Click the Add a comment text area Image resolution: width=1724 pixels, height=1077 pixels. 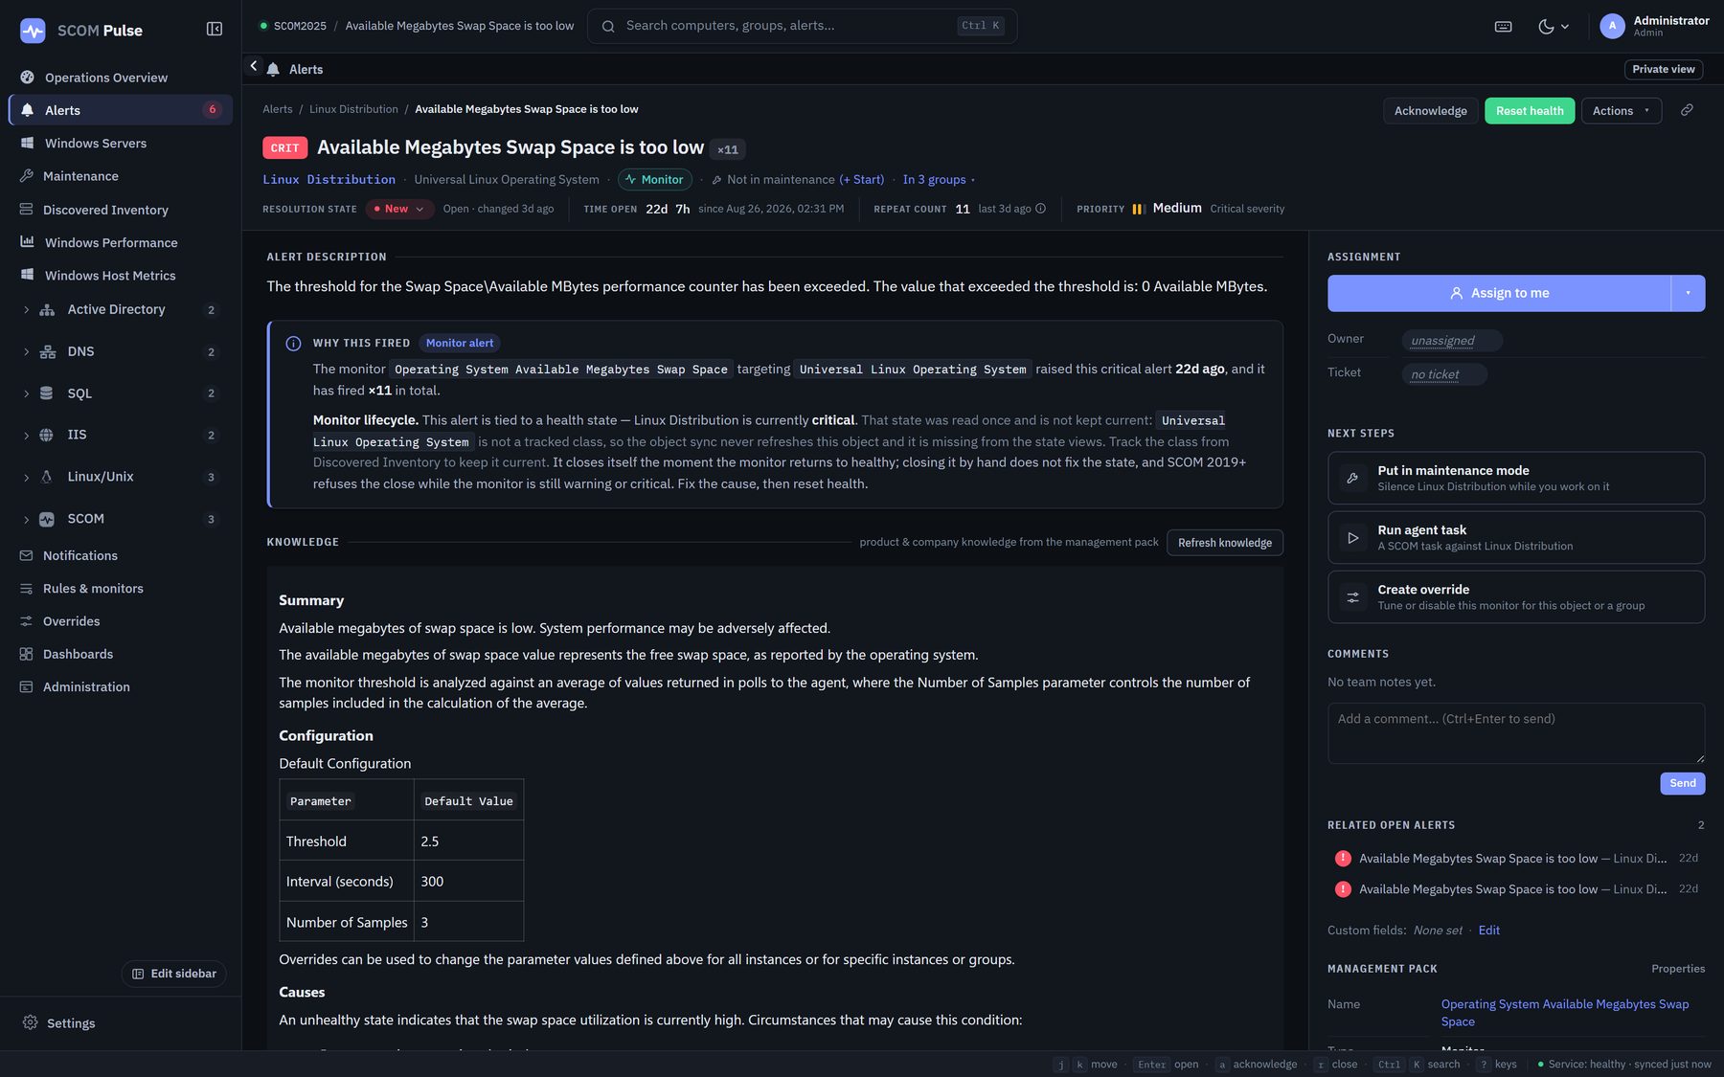[1515, 733]
